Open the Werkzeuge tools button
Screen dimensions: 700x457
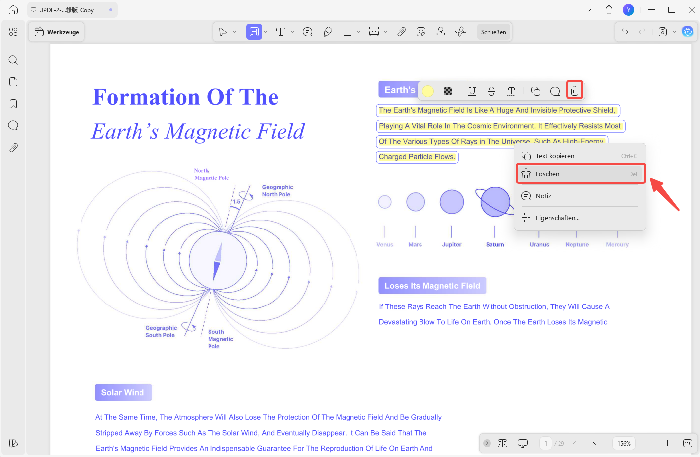pos(57,32)
